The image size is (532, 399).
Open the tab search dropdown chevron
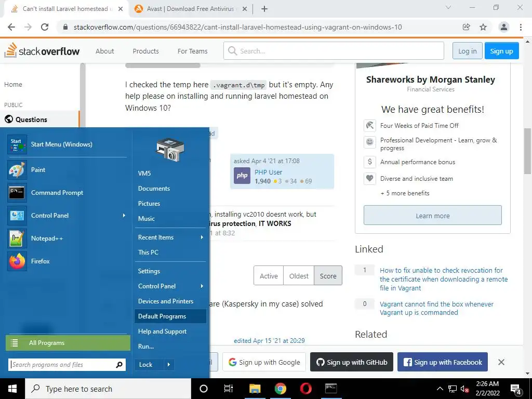(x=448, y=7)
